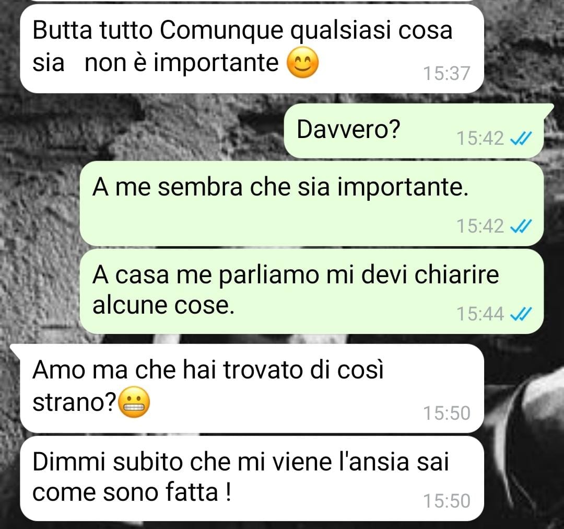Tap the smiling emoji in first message
Screen dimensions: 564x529
[x=302, y=62]
